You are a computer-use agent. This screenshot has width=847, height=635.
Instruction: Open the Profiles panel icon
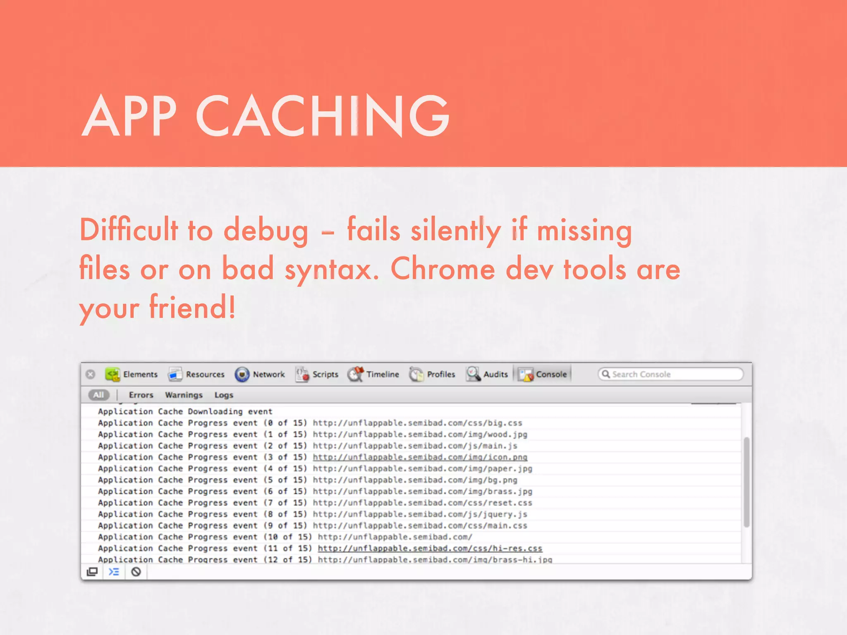416,374
